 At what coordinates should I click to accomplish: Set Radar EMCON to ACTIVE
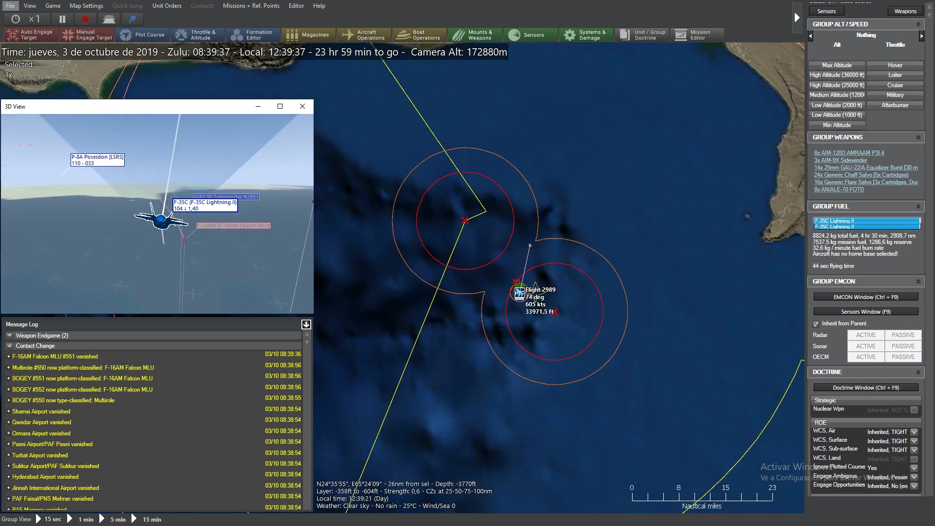pos(865,335)
